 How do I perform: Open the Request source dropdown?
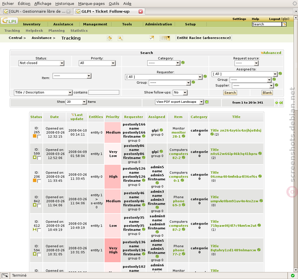(246, 63)
